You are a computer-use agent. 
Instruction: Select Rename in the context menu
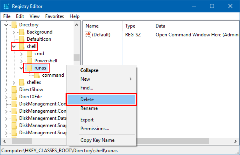click(x=101, y=108)
